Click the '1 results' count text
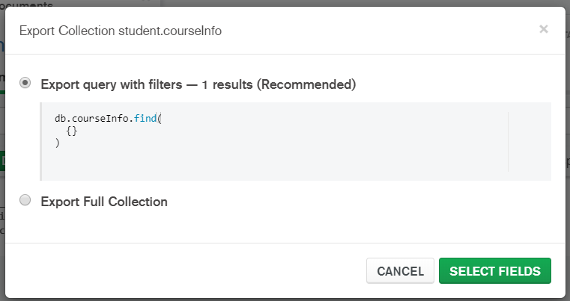 (x=228, y=84)
